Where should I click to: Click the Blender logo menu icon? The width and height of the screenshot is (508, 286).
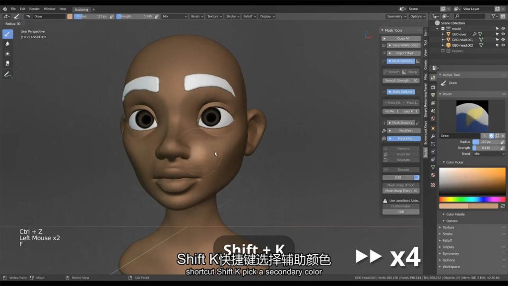pyautogui.click(x=5, y=9)
